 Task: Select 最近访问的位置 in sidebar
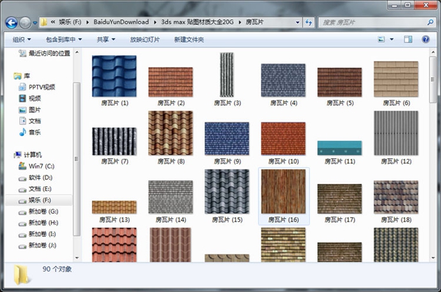pos(44,53)
